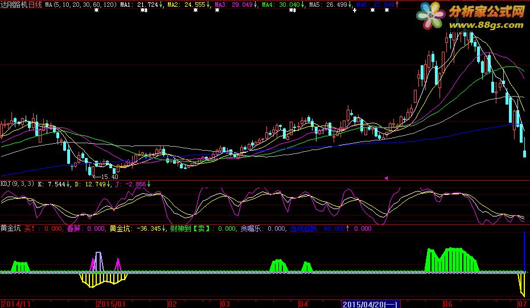Click the magenta 春笋: 0.000 value
530x308 pixels.
click(x=86, y=228)
